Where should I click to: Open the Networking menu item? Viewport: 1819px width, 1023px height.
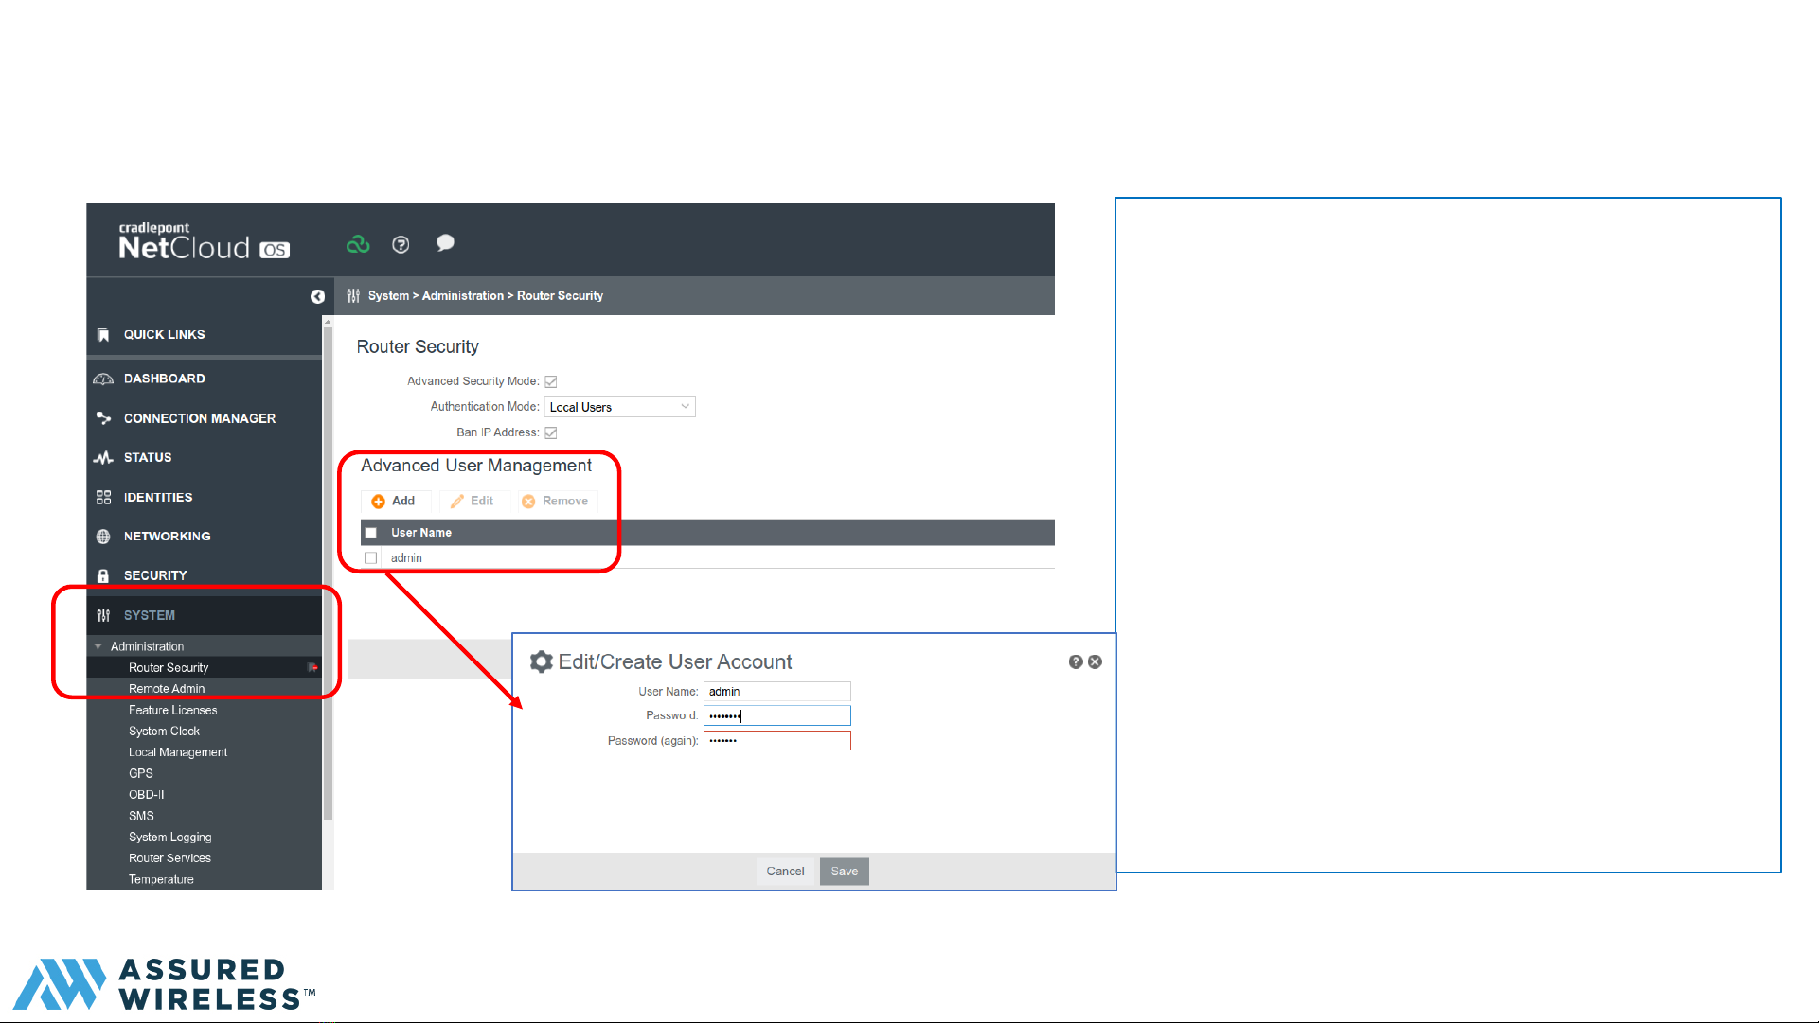click(x=168, y=537)
